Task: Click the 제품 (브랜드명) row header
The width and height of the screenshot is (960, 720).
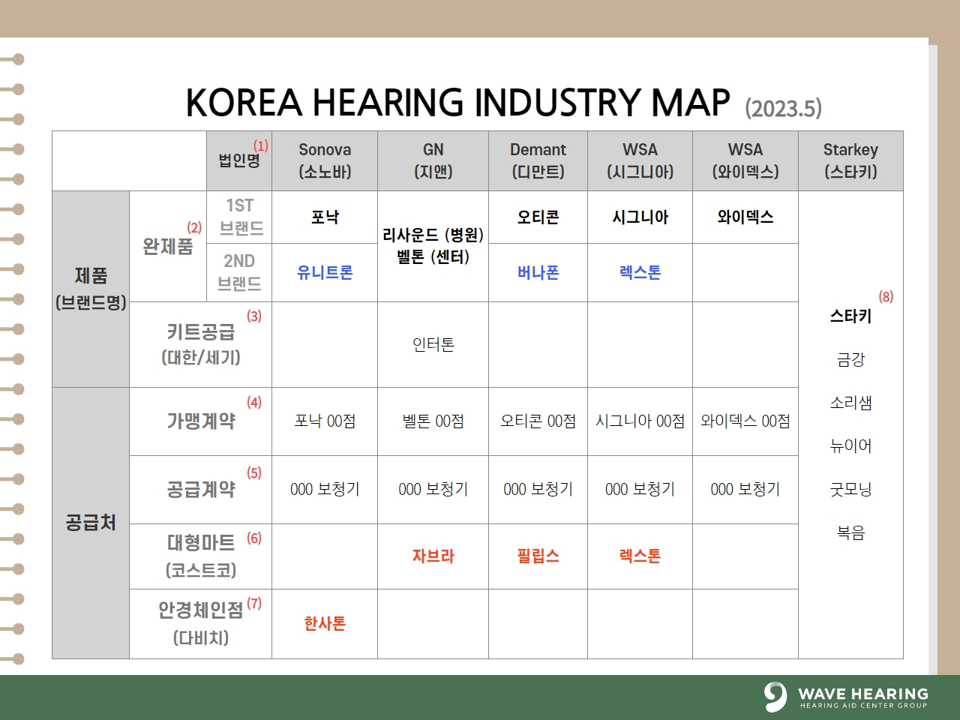Action: pos(91,289)
